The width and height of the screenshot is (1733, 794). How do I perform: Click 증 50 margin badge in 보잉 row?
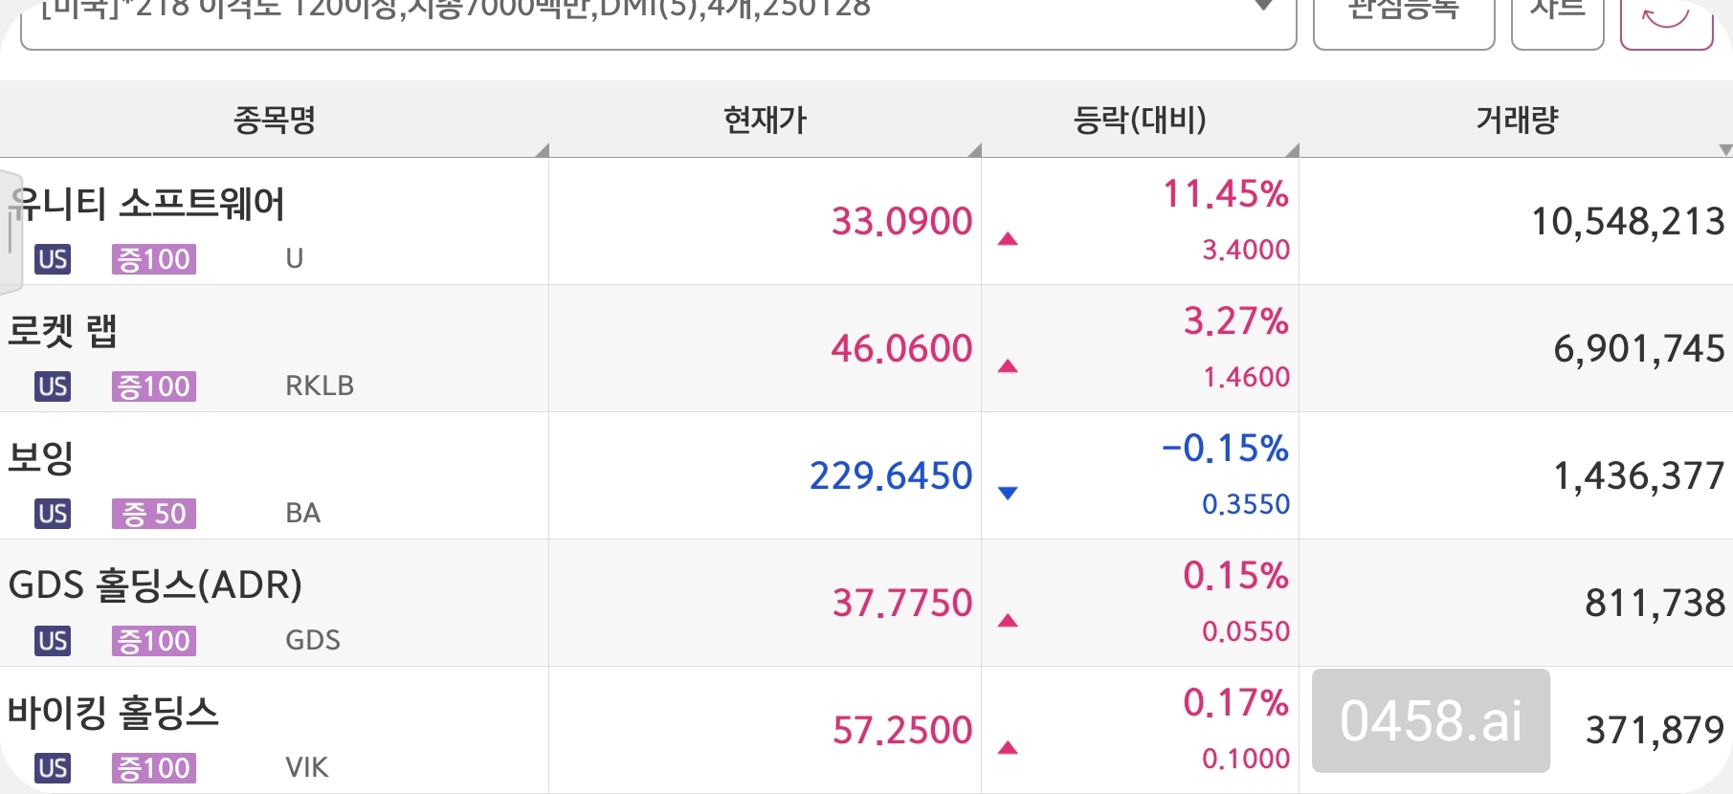(154, 514)
